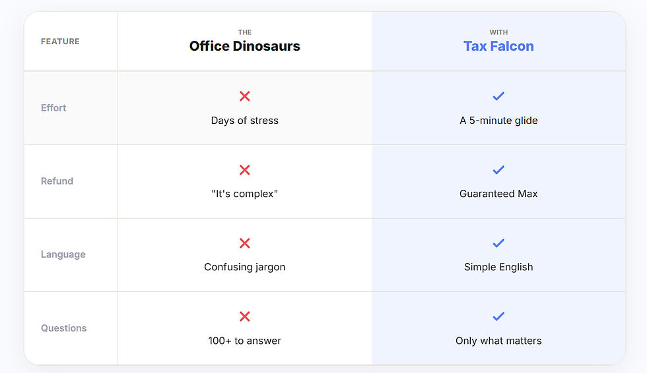Click the red X icon in Refund row

point(245,169)
